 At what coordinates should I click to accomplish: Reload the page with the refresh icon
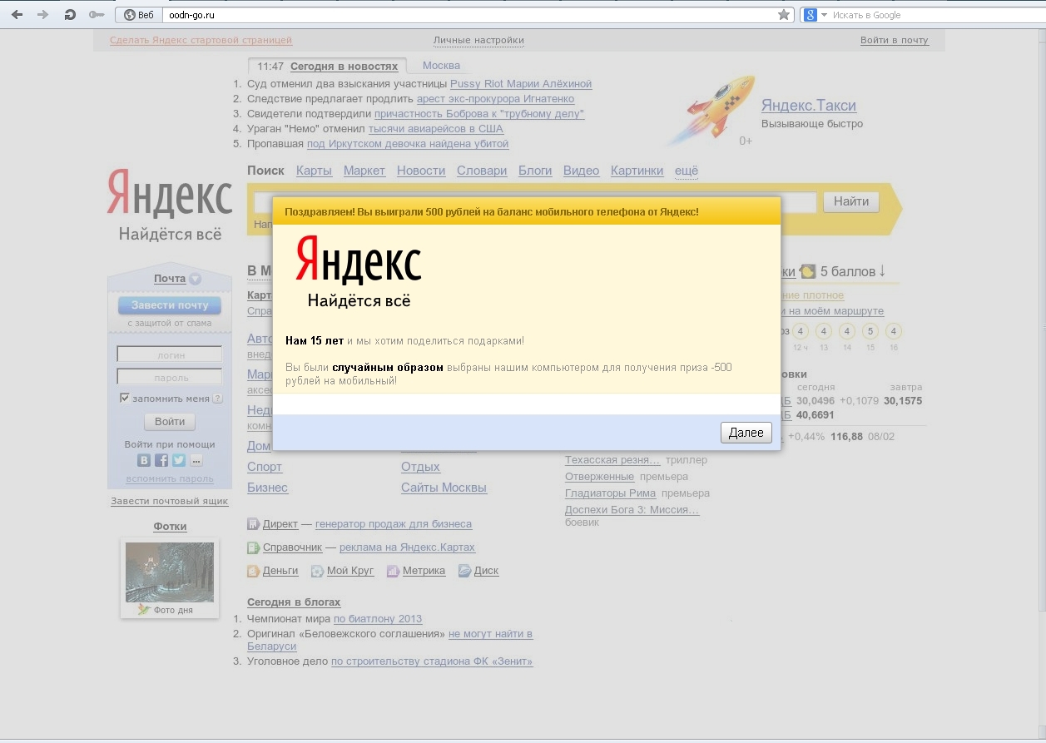pyautogui.click(x=70, y=15)
